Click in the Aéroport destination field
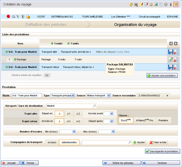Viewport: 182px width, 167px height. [x=70, y=106]
